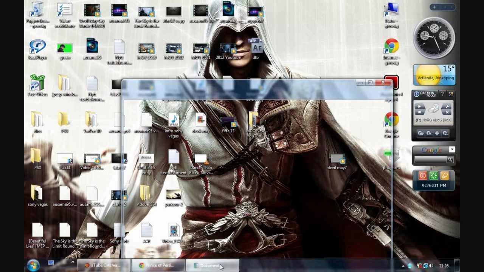Select the Google Chrome desktop shortcut
Screen dimensions: 484x272
click(391, 125)
